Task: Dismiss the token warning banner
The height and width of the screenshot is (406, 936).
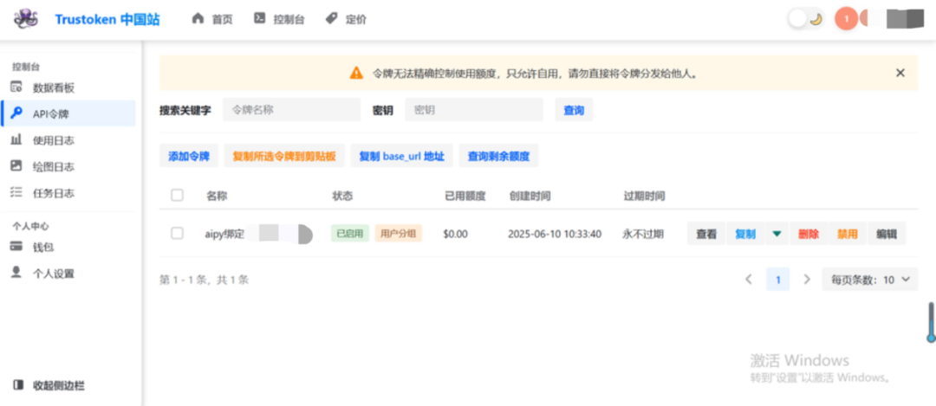Action: tap(900, 73)
